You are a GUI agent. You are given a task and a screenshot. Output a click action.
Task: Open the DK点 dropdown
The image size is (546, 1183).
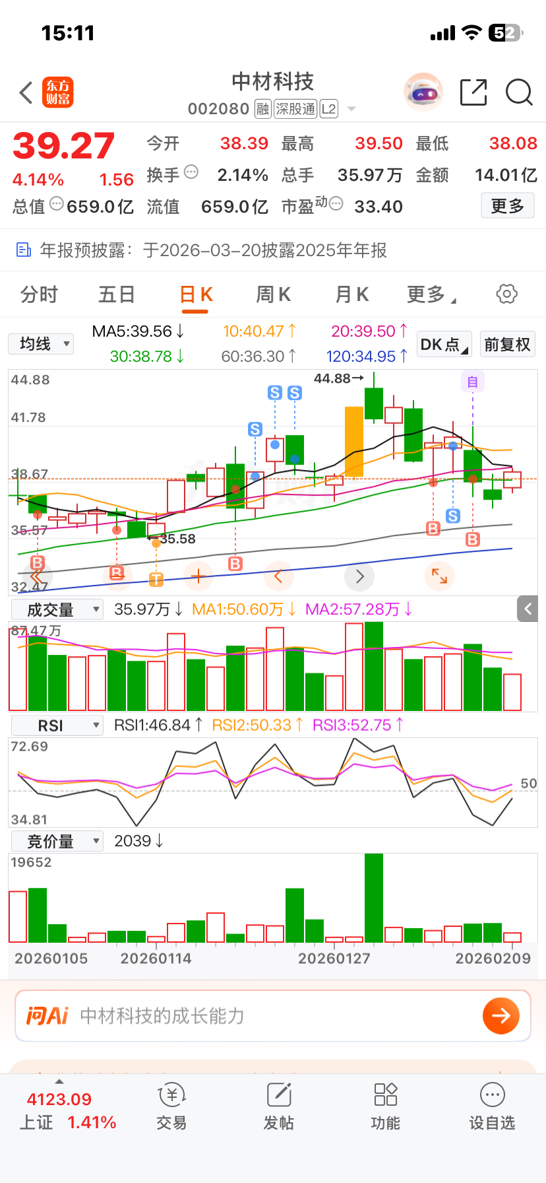tap(444, 344)
